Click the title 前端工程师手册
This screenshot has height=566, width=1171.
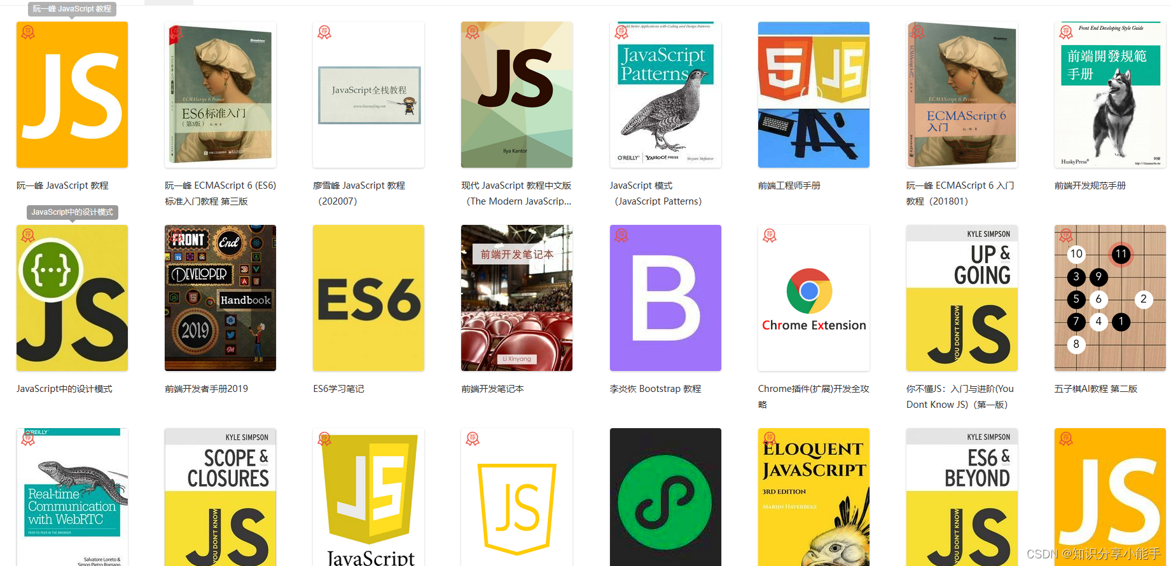pos(789,185)
